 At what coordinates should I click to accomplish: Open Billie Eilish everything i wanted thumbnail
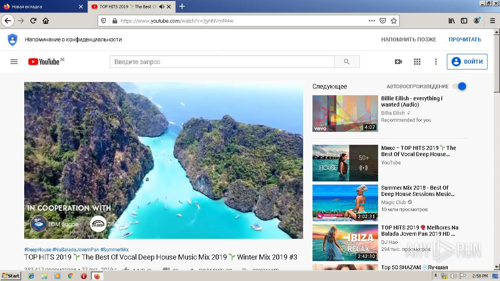click(x=345, y=114)
